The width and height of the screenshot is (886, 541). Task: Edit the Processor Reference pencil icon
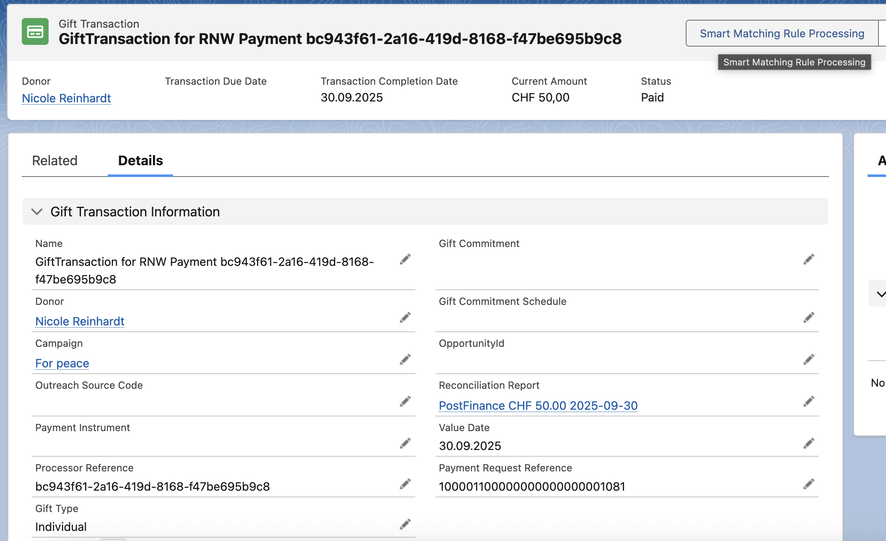pyautogui.click(x=405, y=484)
